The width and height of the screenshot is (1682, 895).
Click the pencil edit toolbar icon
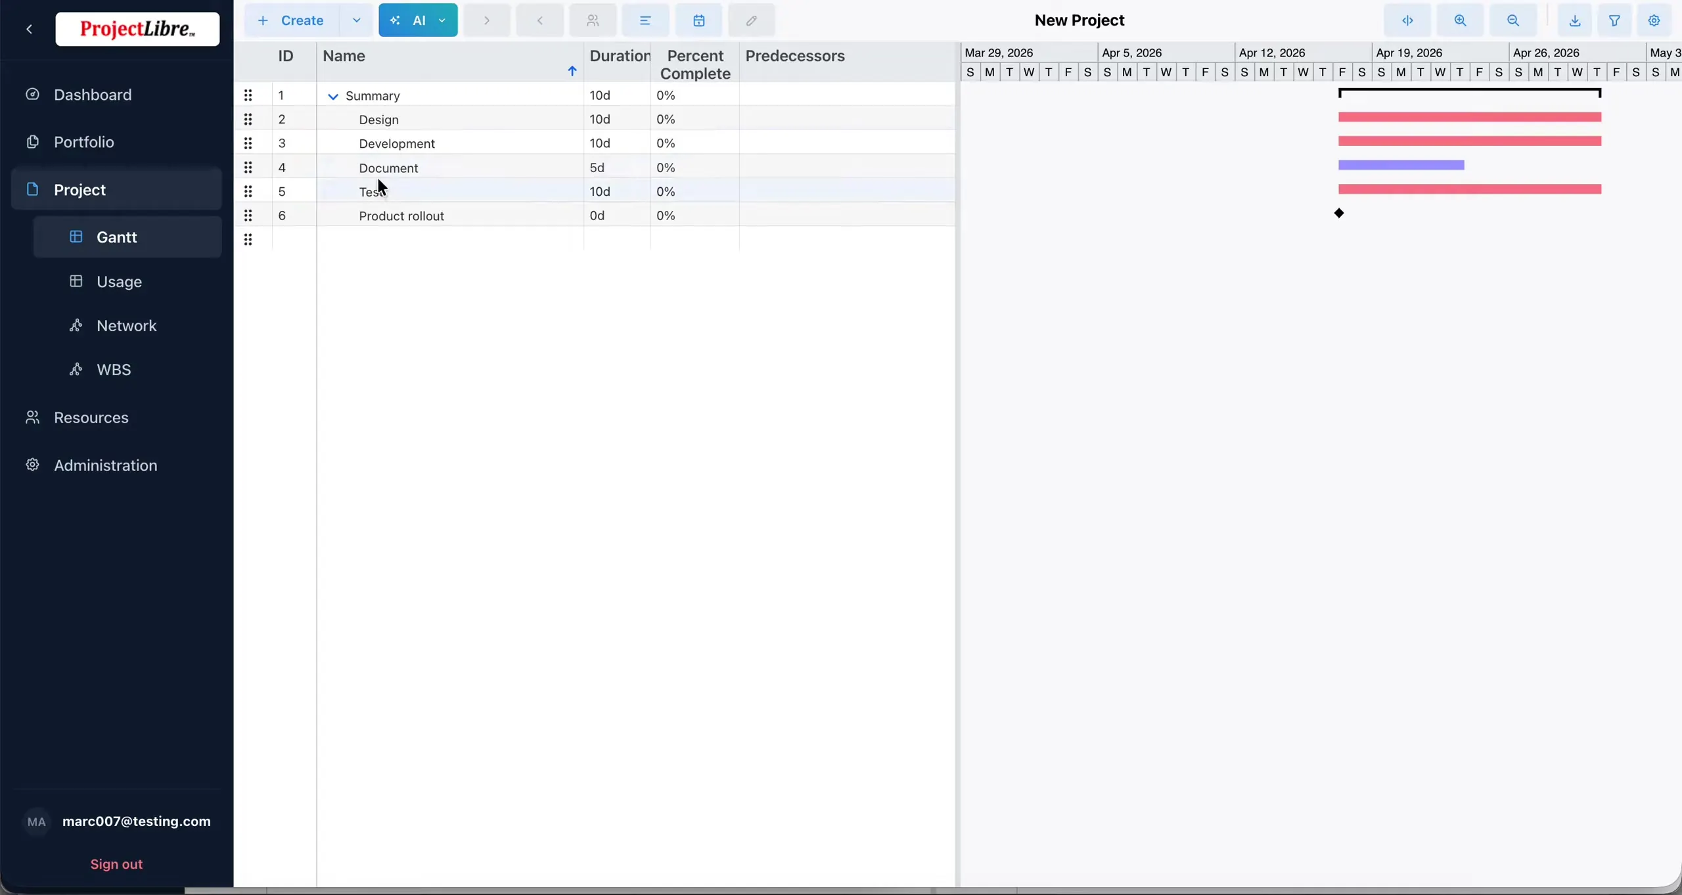click(752, 20)
